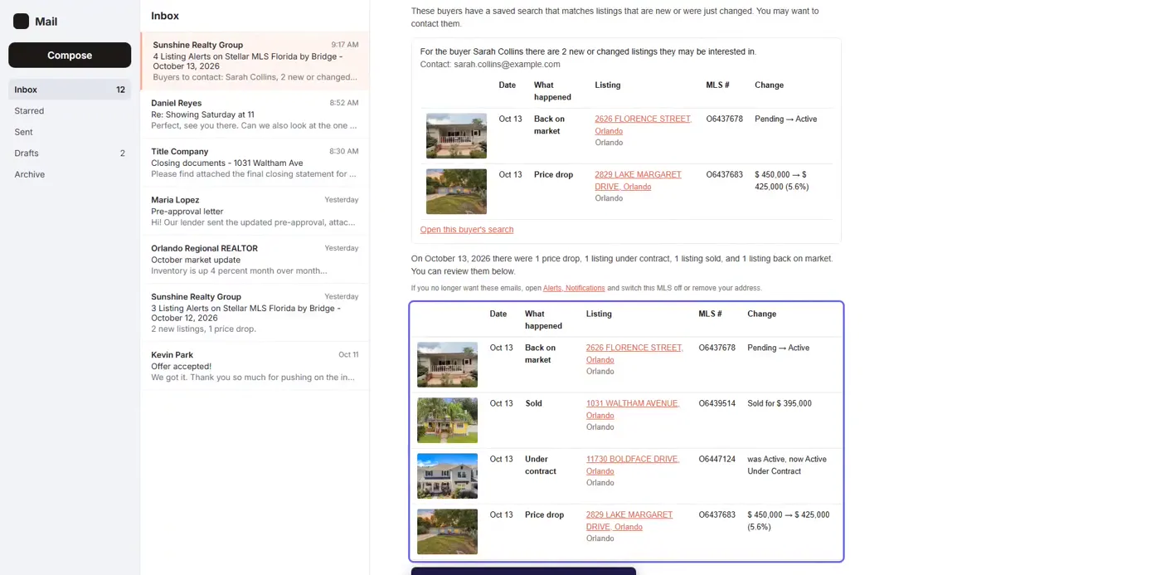
Task: Open the Archive folder
Action: 70,174
